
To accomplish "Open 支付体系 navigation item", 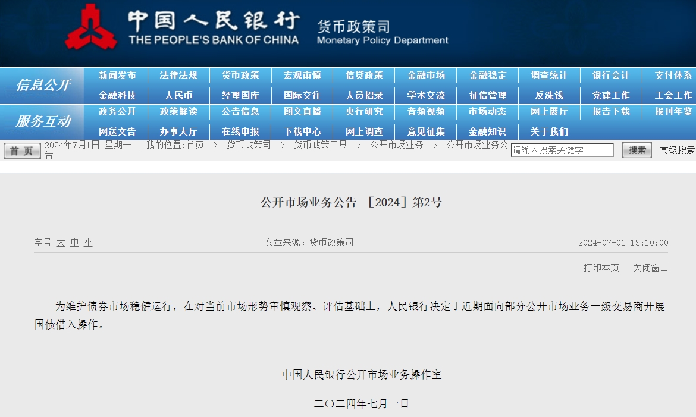I will click(673, 76).
